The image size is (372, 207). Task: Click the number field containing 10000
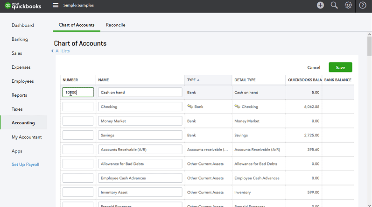coord(78,93)
